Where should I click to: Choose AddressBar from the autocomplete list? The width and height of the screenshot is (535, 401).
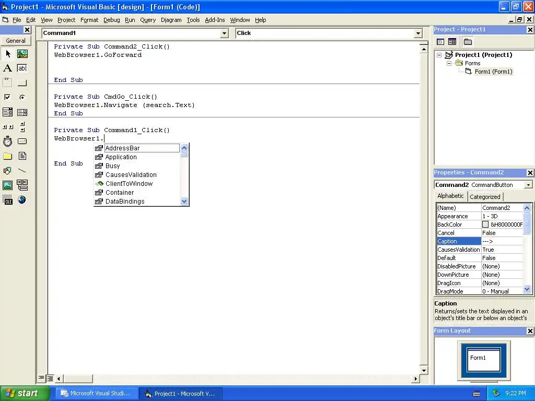pyautogui.click(x=137, y=148)
